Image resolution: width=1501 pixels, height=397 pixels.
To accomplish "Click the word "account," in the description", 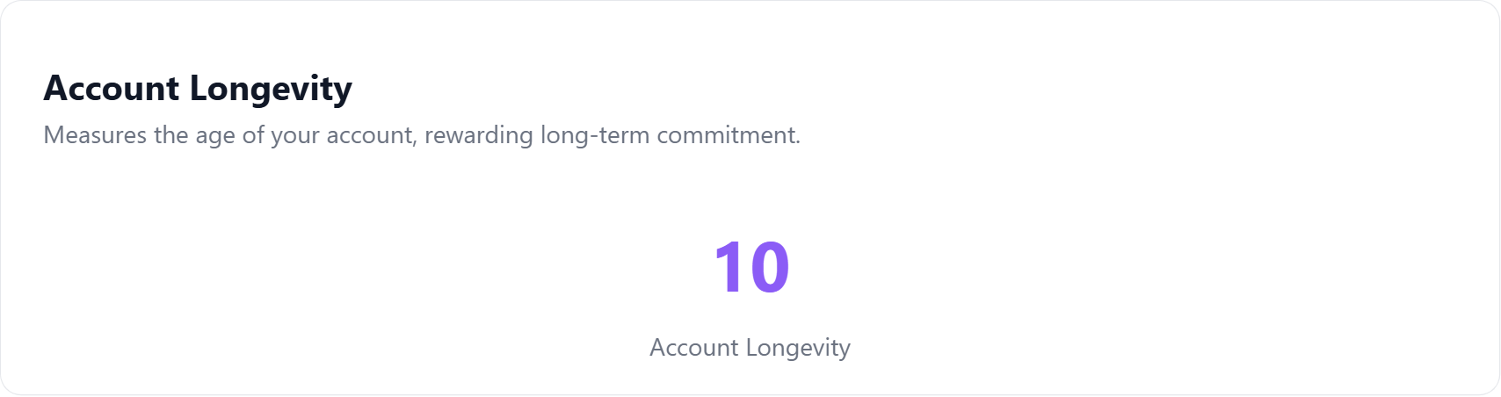I will (x=371, y=136).
